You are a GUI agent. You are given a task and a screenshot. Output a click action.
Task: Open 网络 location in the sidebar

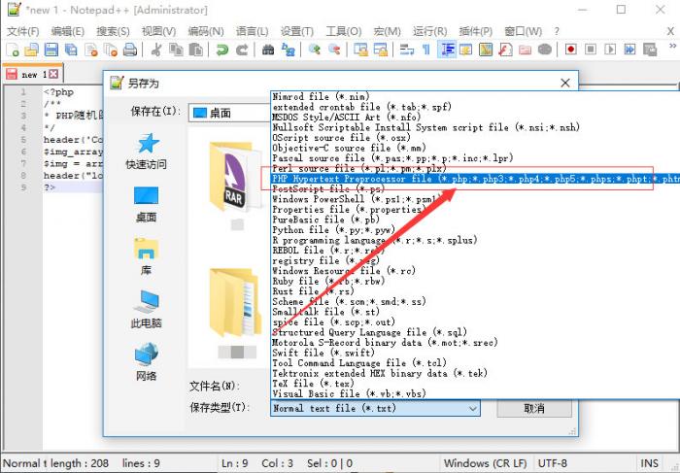pos(146,362)
